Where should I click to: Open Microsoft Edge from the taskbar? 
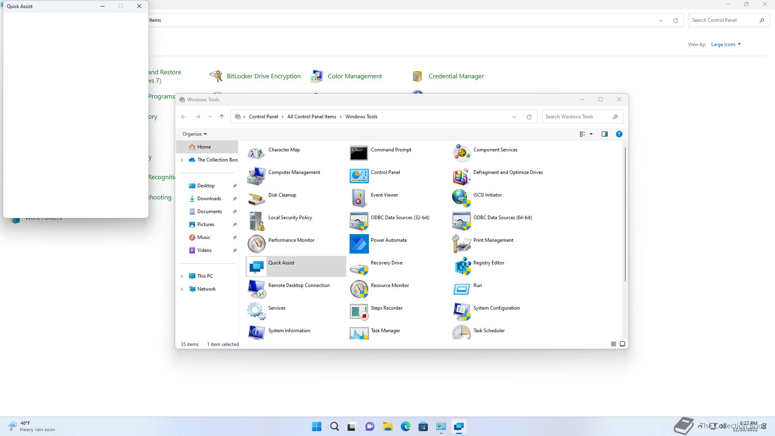tap(405, 426)
